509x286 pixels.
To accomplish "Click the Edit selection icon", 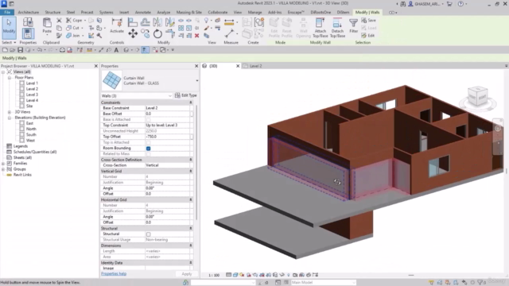I will tap(367, 35).
